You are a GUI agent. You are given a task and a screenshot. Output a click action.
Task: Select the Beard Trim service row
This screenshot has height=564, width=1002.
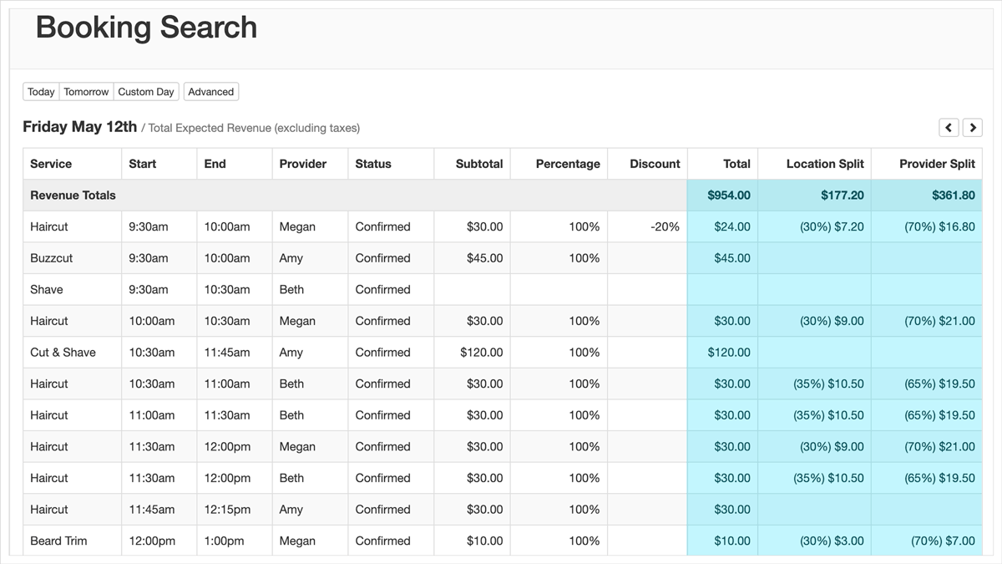(58, 541)
